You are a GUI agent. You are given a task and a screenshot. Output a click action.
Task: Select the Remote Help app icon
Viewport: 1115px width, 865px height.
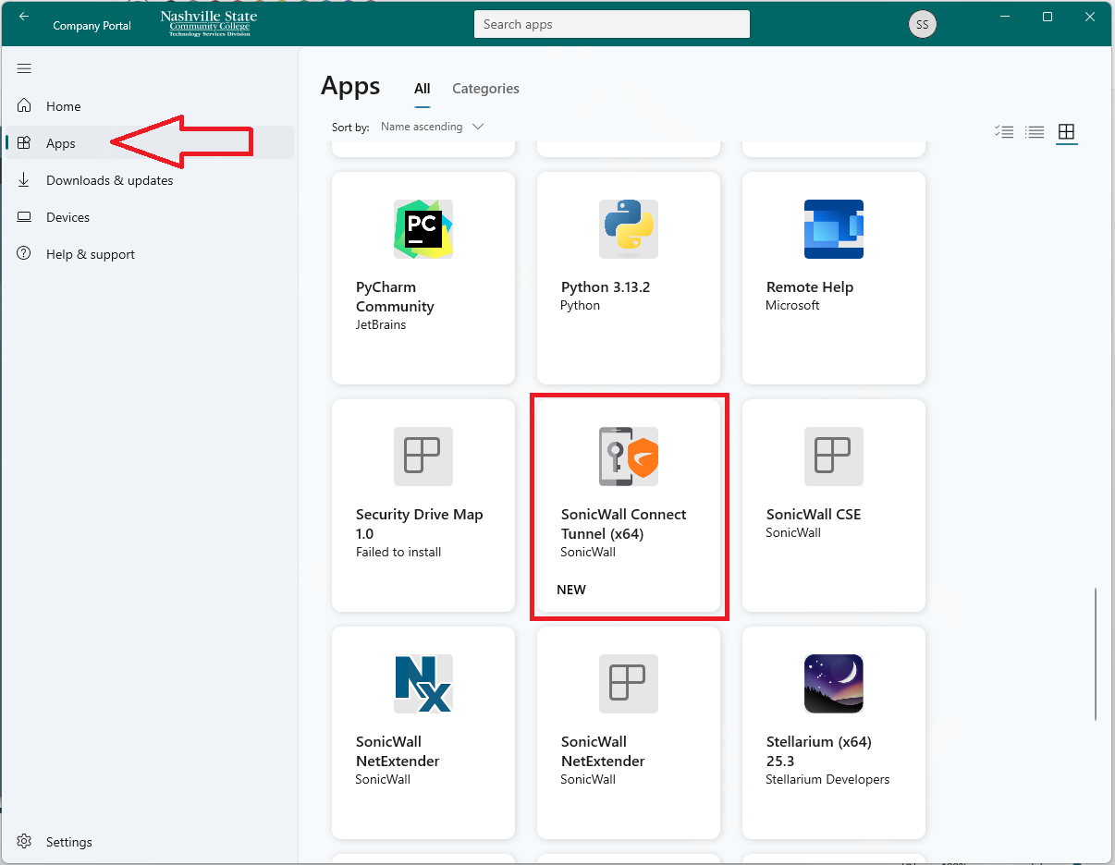[x=833, y=229]
